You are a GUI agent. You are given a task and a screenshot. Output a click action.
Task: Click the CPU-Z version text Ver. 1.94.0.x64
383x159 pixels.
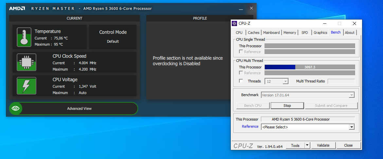[270, 147]
